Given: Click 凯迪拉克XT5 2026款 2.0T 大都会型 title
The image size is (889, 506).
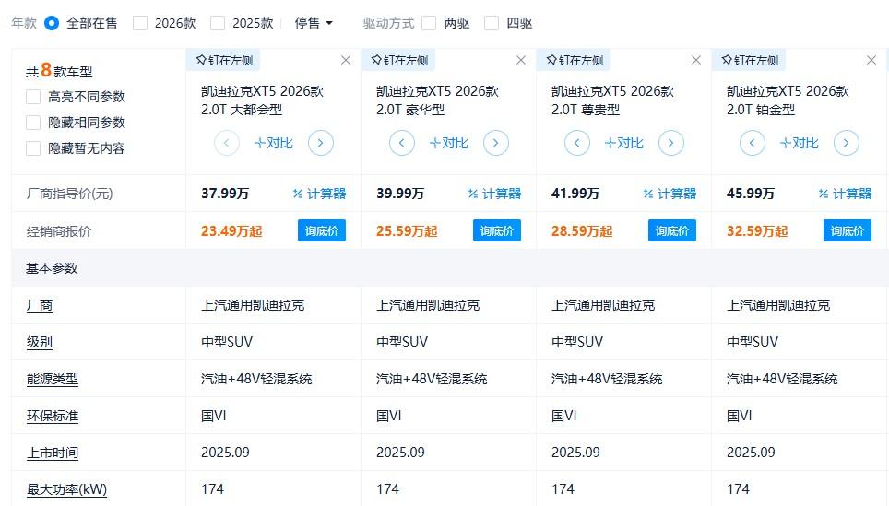Looking at the screenshot, I should pos(263,100).
